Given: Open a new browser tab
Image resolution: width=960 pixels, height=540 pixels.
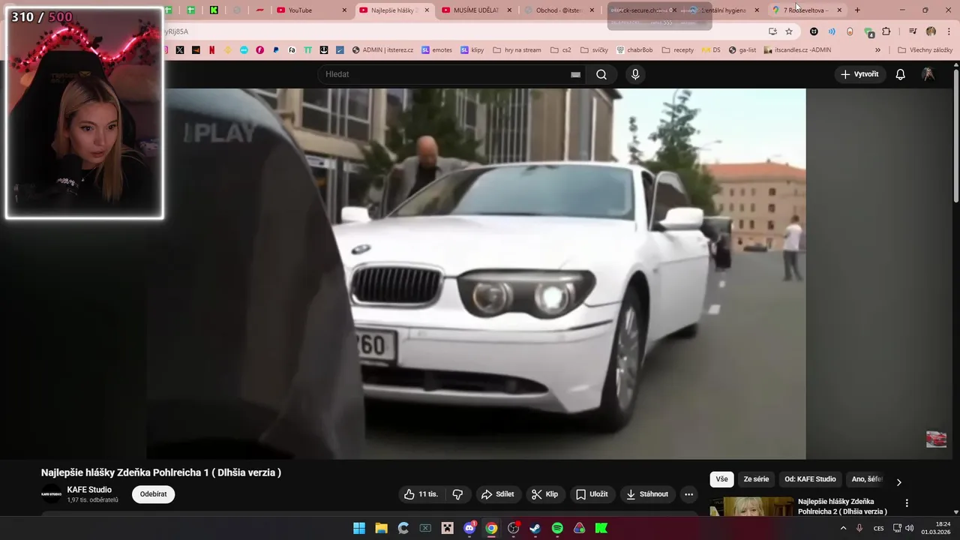Looking at the screenshot, I should coord(857,10).
